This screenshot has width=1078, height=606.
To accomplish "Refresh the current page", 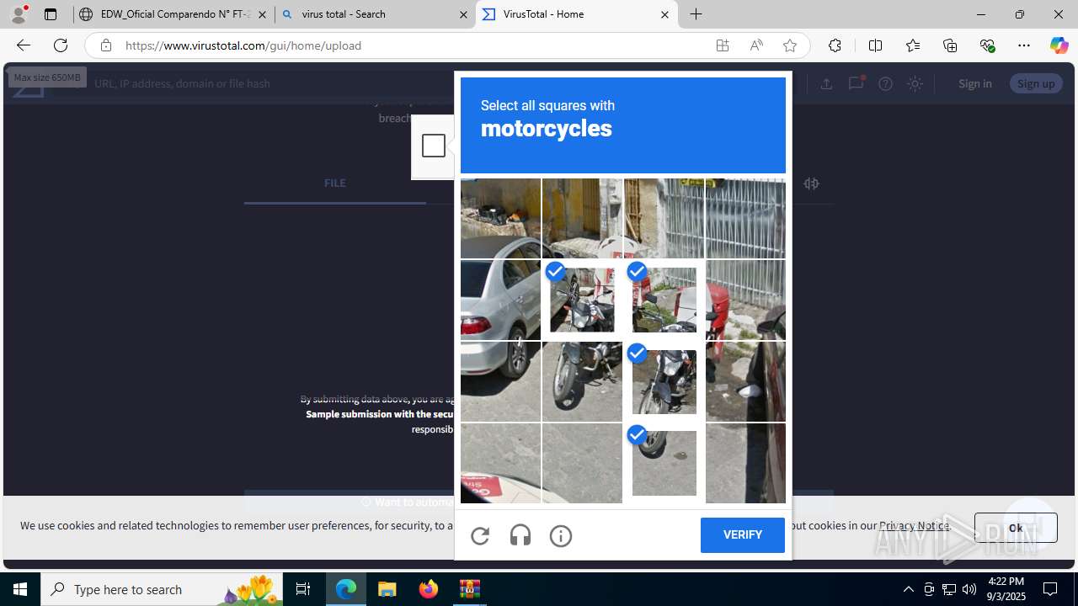I will pyautogui.click(x=61, y=45).
